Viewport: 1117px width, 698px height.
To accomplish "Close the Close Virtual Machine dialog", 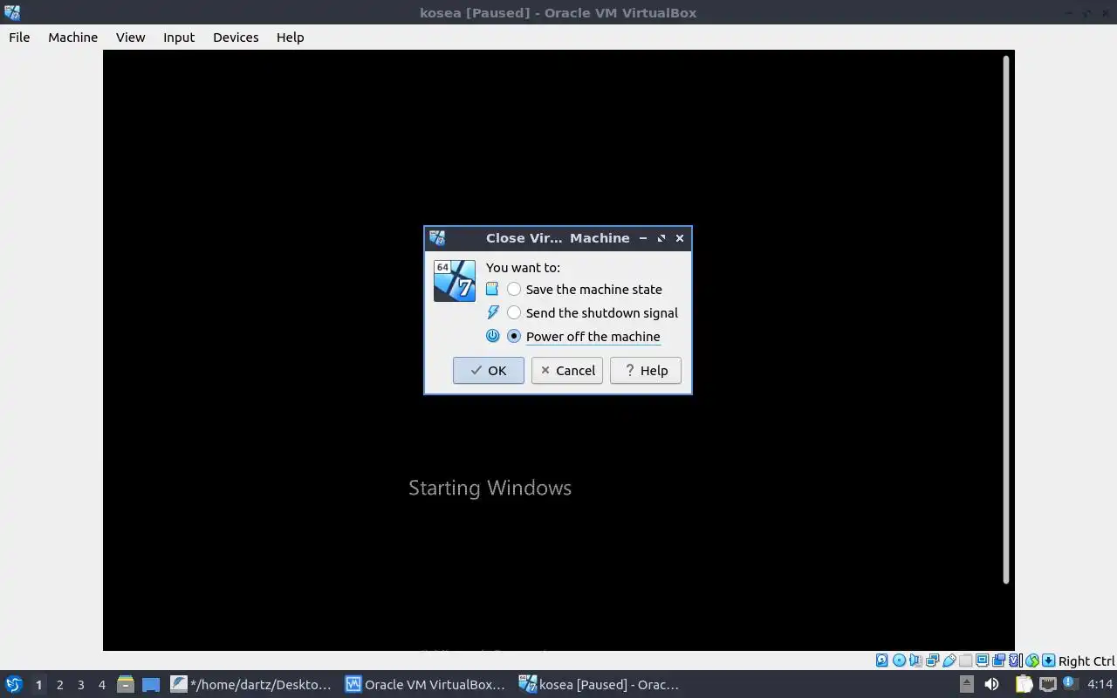I will 680,238.
